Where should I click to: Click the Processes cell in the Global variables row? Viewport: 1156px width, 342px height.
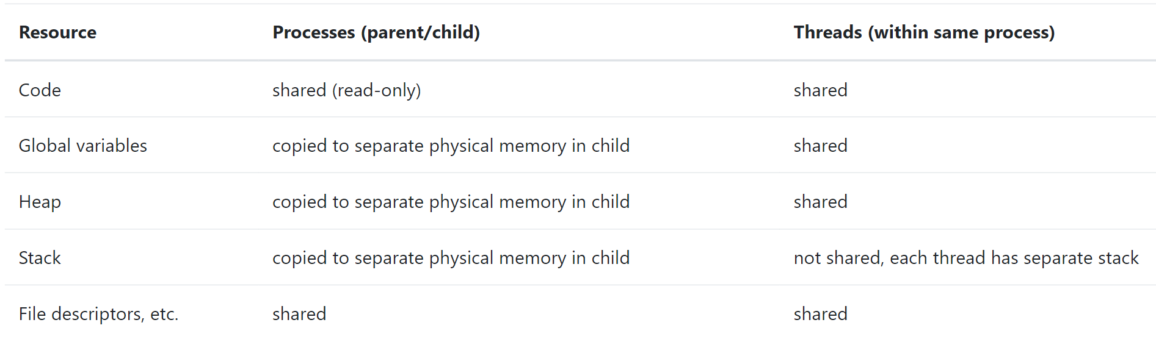point(451,146)
